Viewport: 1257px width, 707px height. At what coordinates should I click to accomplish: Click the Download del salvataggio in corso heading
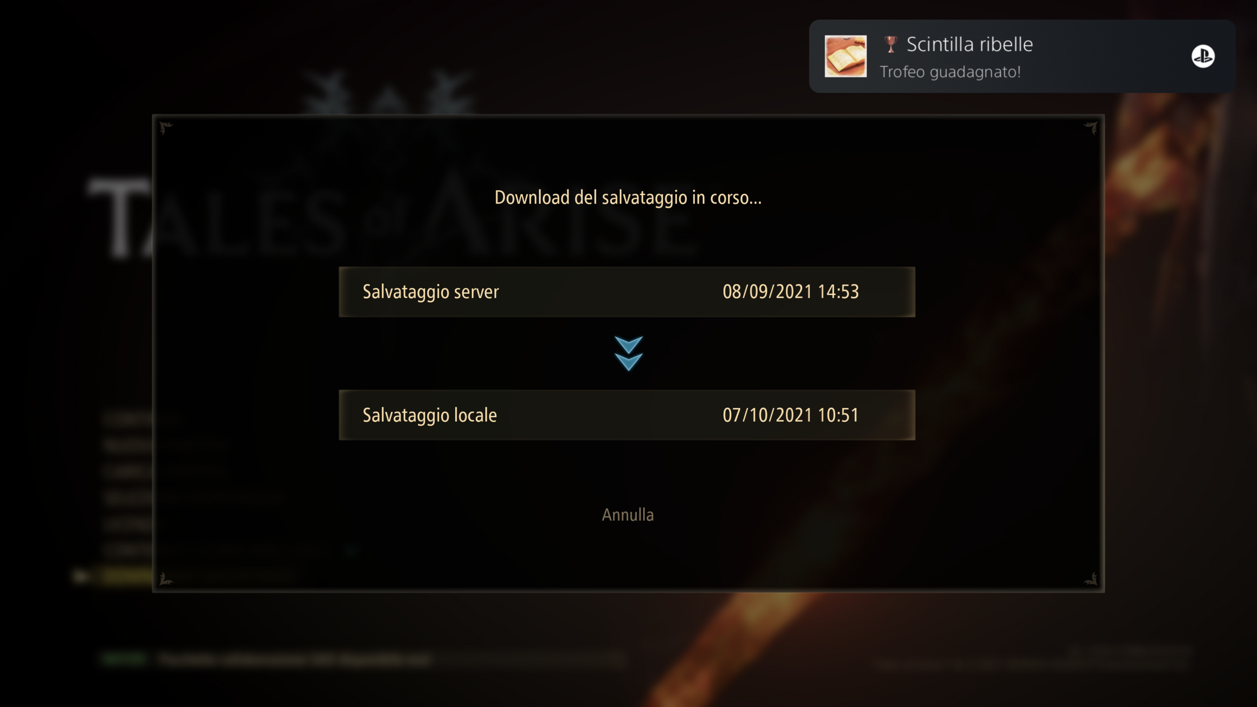[628, 197]
